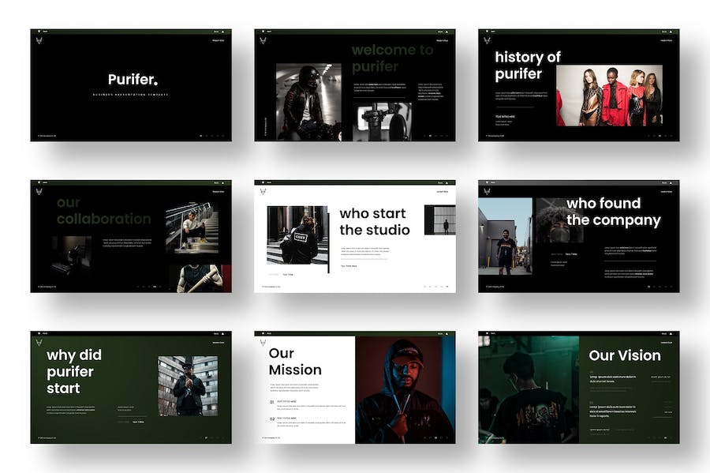Click the 'who found the company' heading

(613, 212)
